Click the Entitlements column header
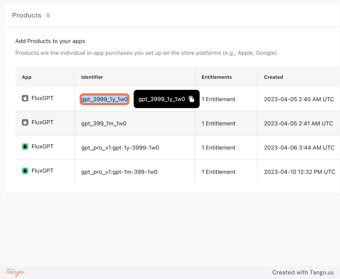The image size is (340, 279). click(216, 77)
